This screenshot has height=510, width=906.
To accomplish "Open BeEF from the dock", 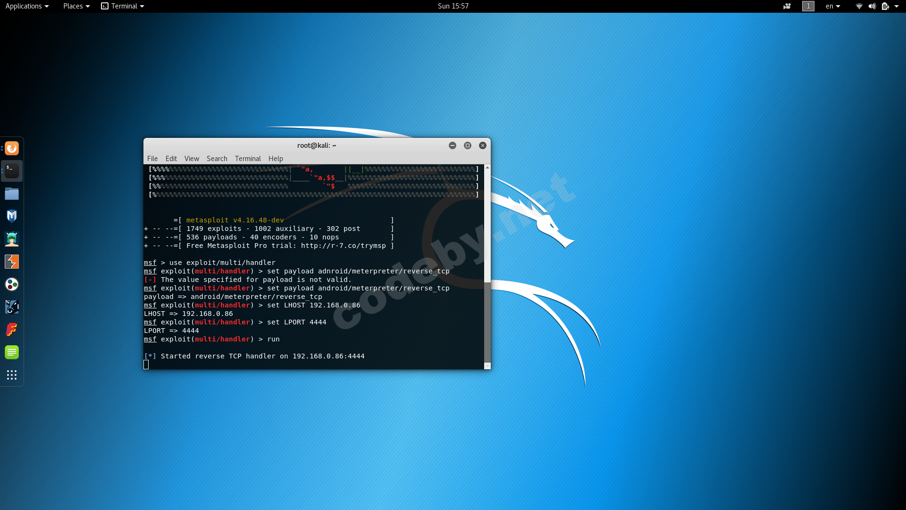I will (x=12, y=307).
